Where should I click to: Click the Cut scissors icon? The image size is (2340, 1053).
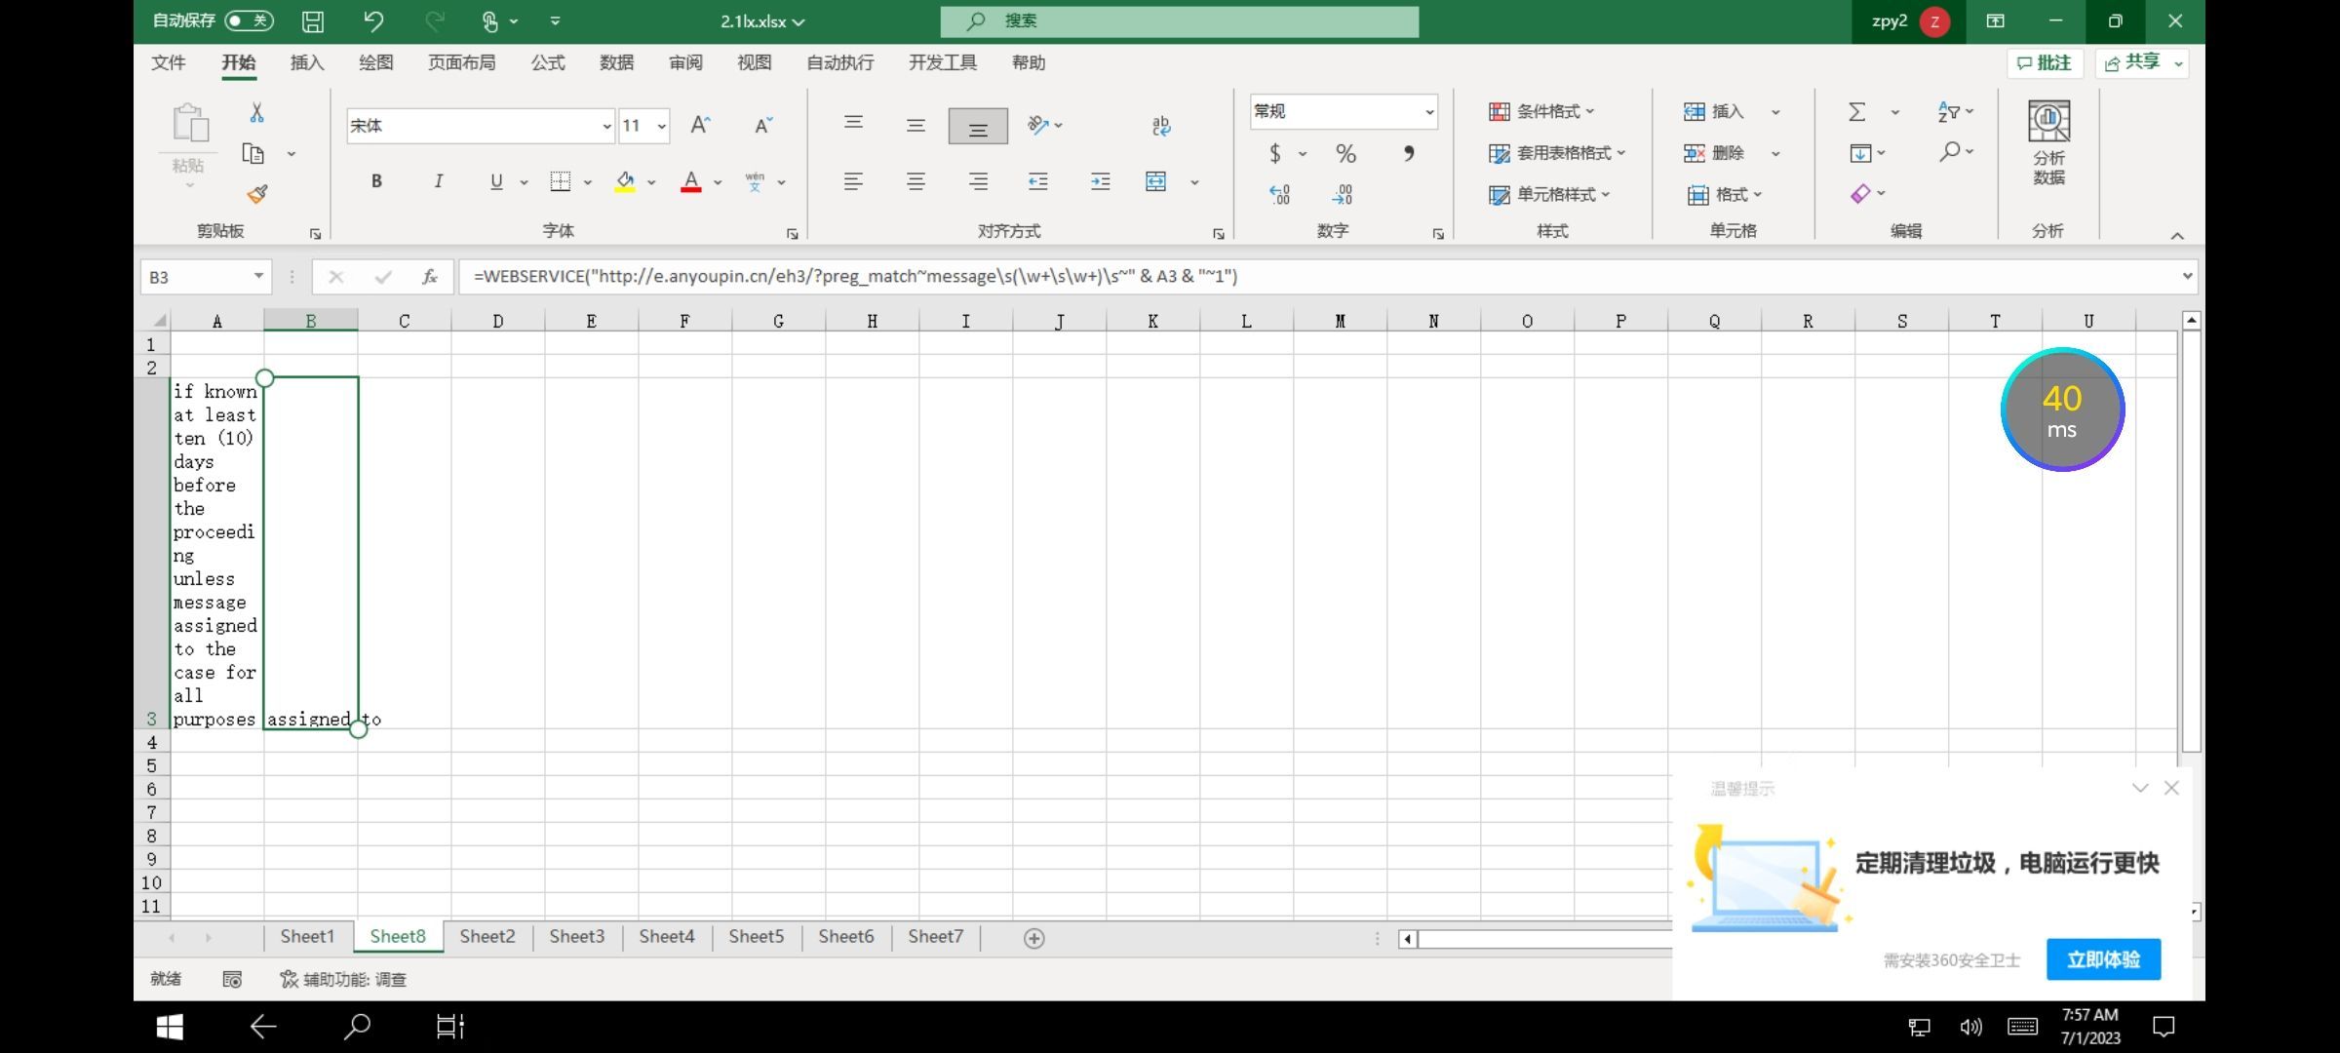(x=256, y=113)
